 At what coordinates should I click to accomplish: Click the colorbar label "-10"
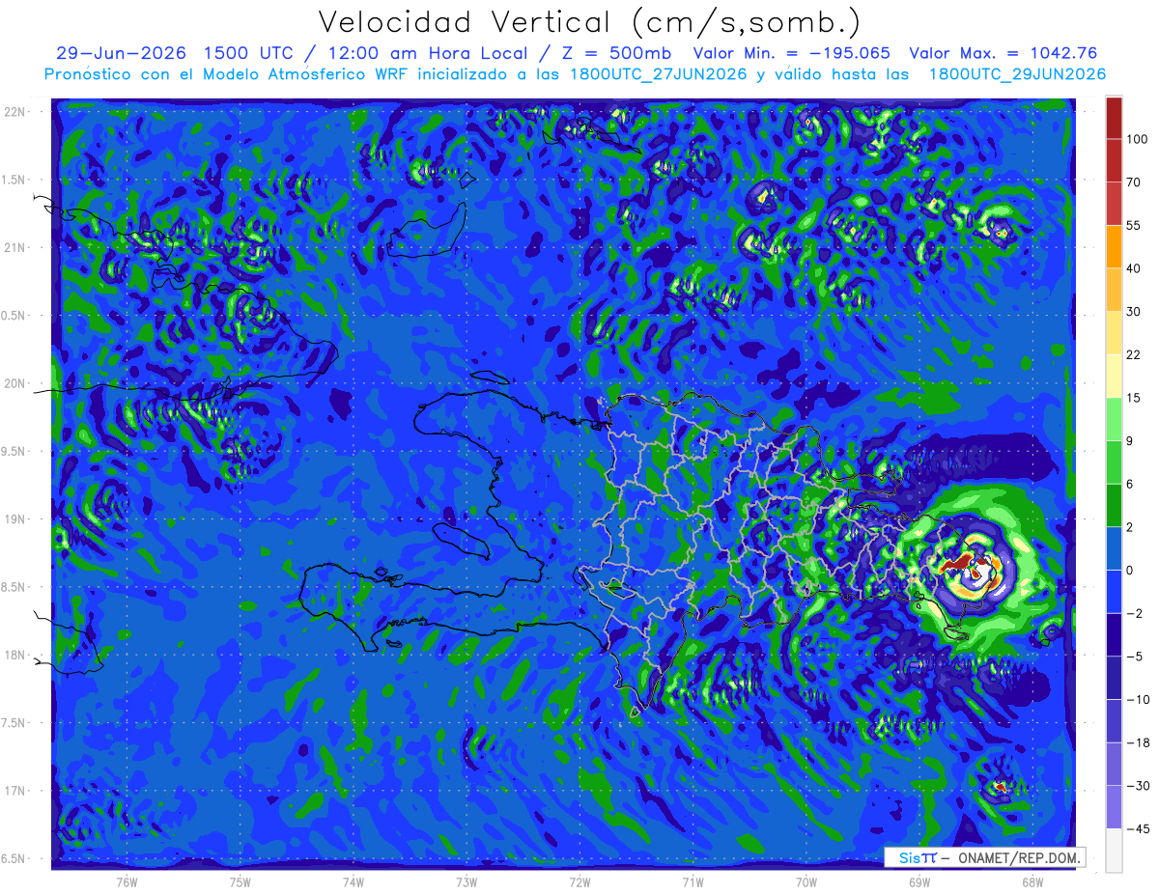pyautogui.click(x=1137, y=699)
